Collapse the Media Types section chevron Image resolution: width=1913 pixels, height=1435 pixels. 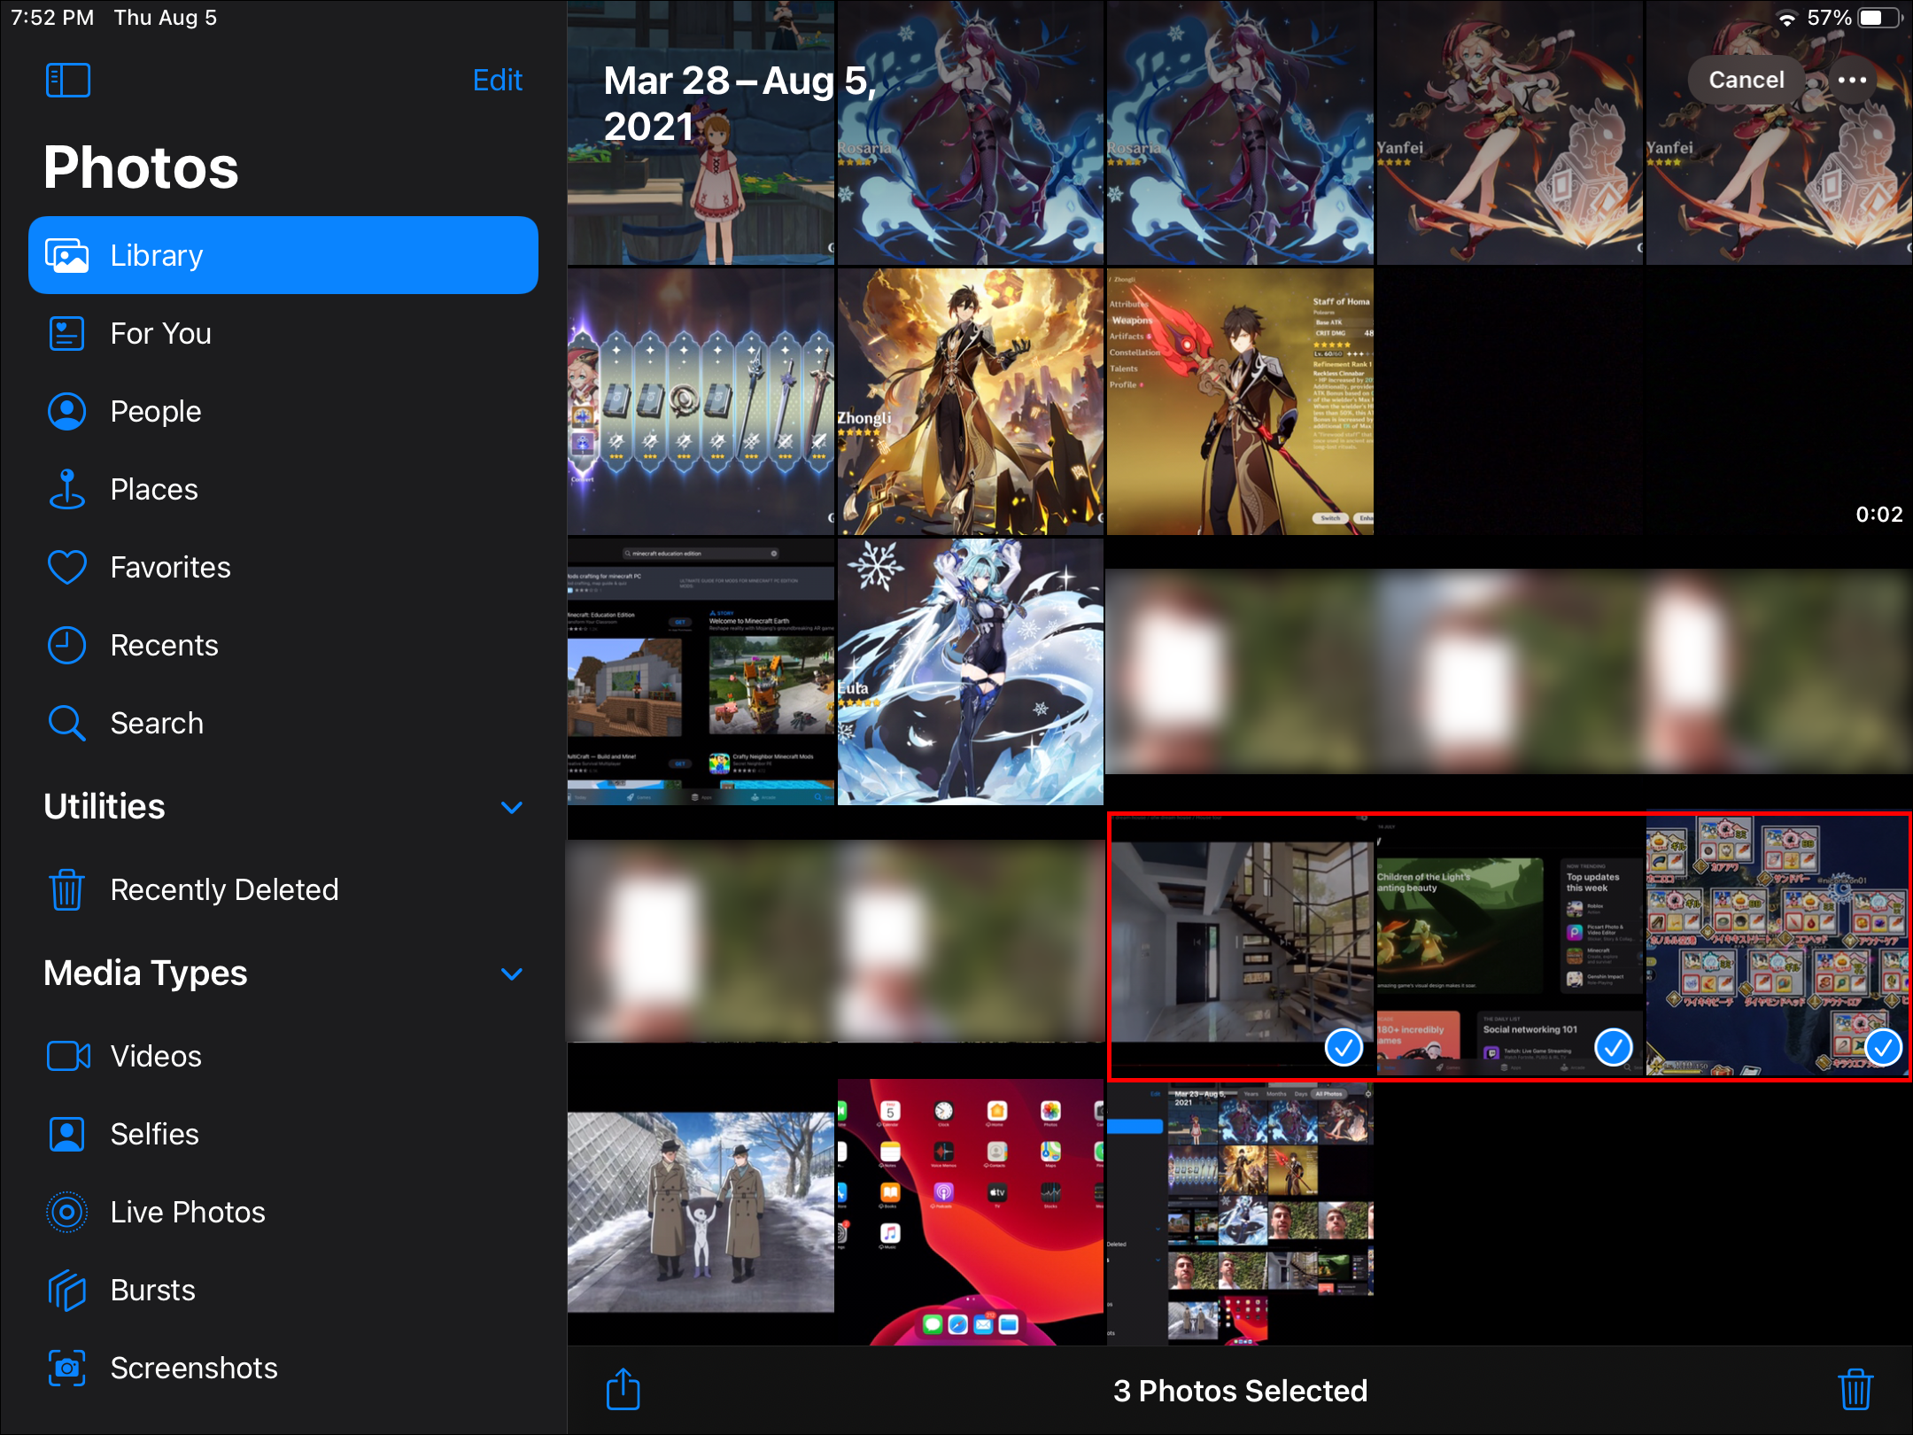511,973
